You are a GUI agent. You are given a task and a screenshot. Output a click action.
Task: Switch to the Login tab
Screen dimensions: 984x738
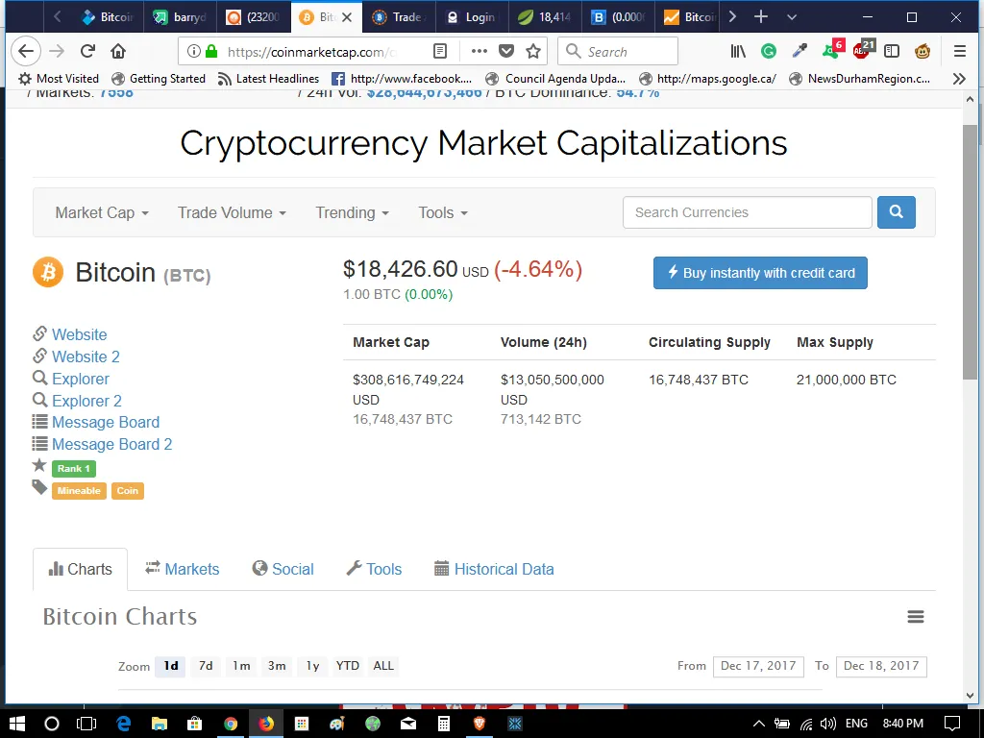pos(473,17)
